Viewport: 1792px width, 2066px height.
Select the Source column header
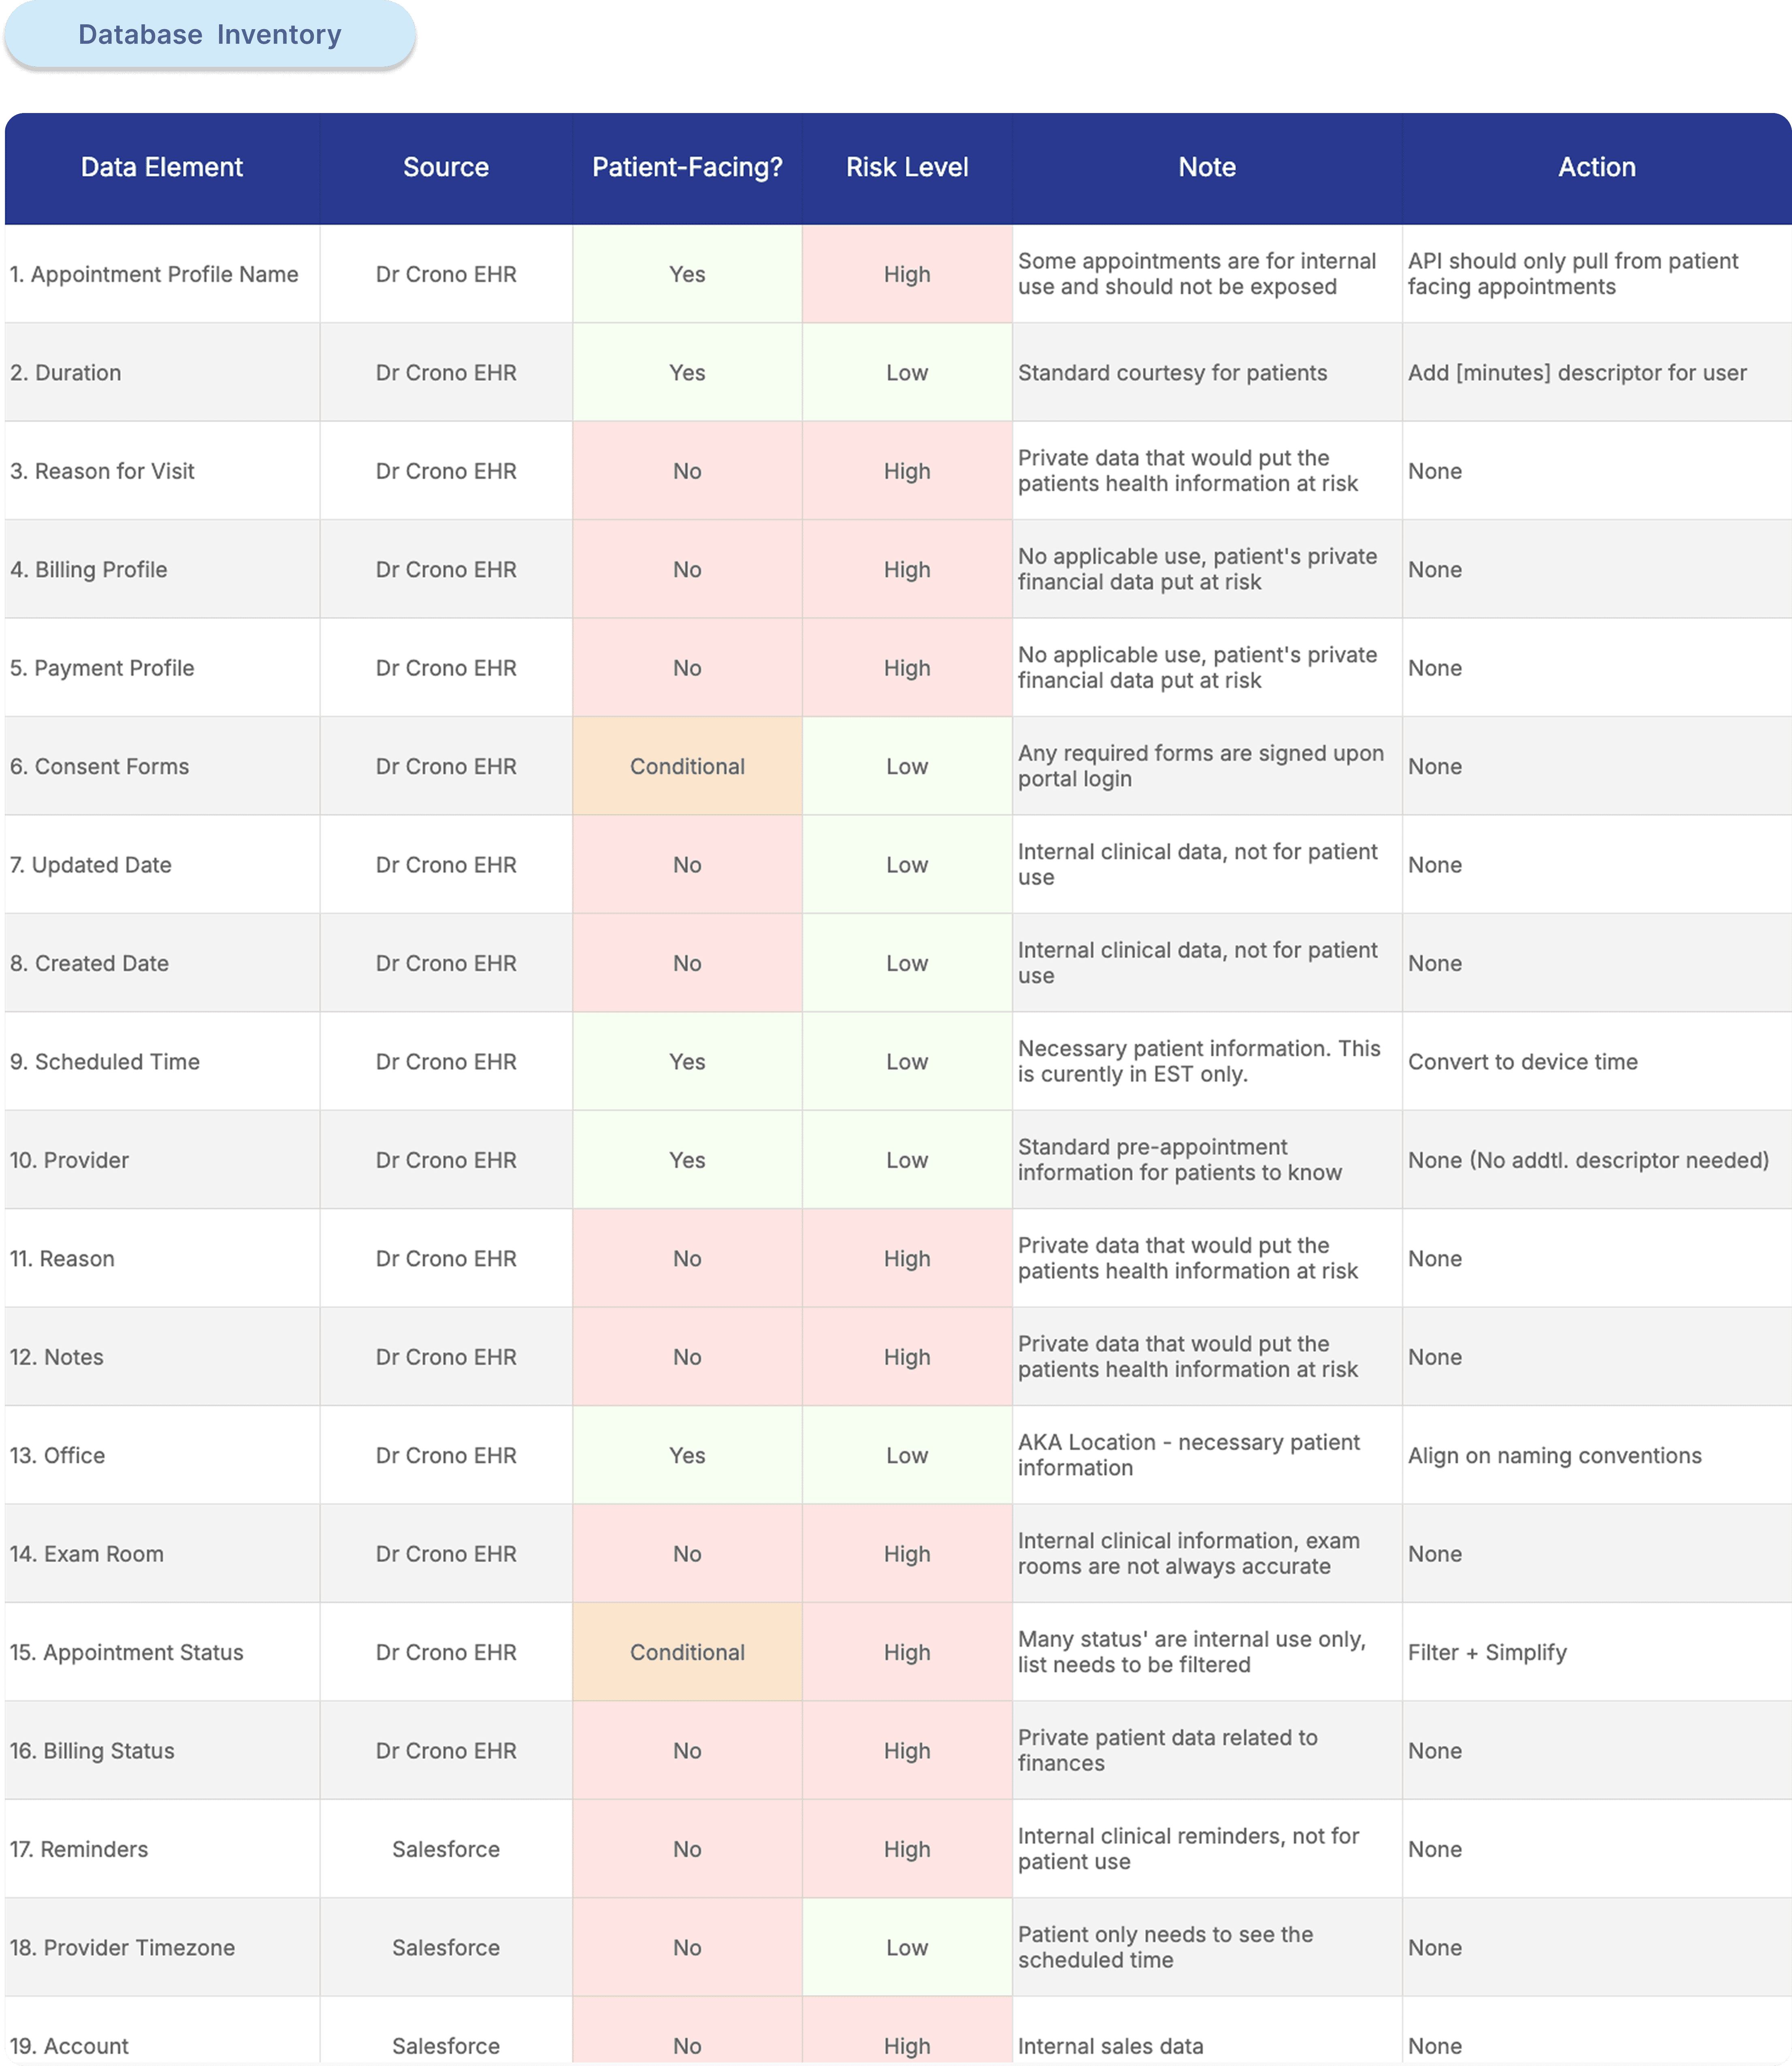(445, 167)
